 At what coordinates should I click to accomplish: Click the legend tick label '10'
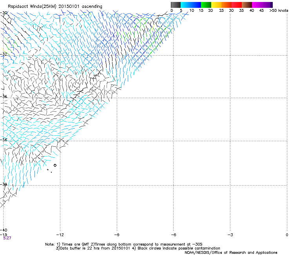[x=192, y=11]
